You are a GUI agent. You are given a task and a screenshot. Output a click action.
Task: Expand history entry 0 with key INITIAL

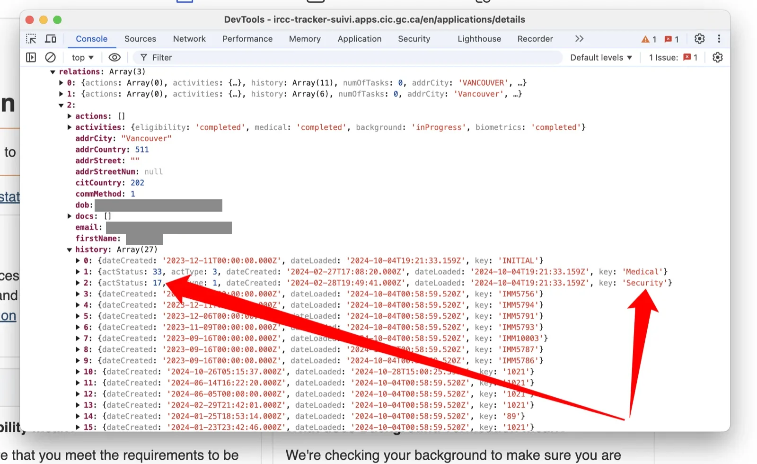point(78,260)
